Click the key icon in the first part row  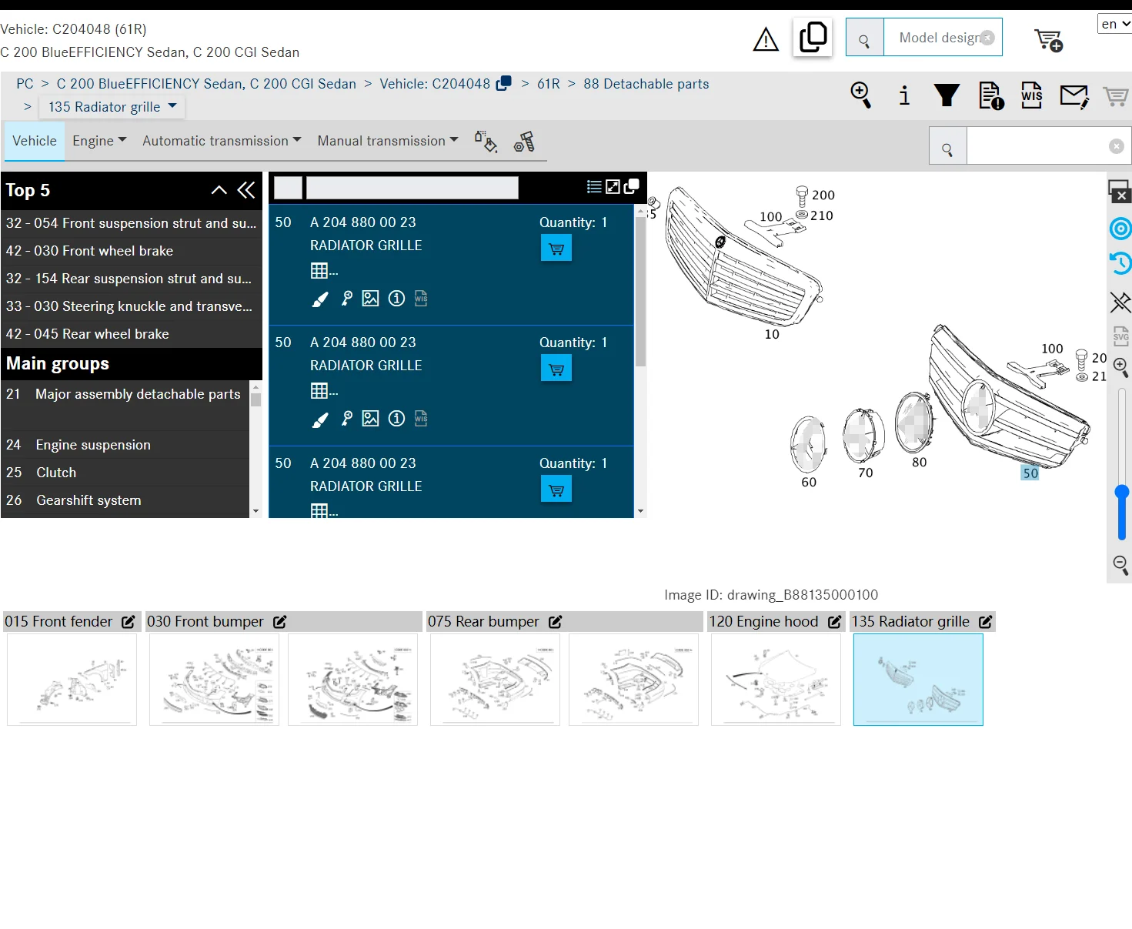[x=347, y=299]
